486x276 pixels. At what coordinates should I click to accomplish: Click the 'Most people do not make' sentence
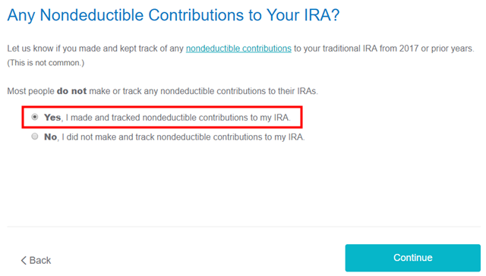(x=163, y=91)
